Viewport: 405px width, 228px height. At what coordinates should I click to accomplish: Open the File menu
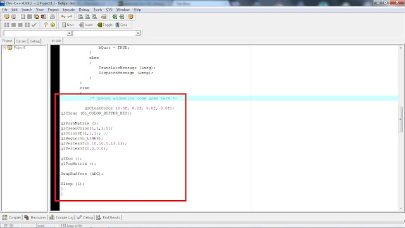(4, 9)
